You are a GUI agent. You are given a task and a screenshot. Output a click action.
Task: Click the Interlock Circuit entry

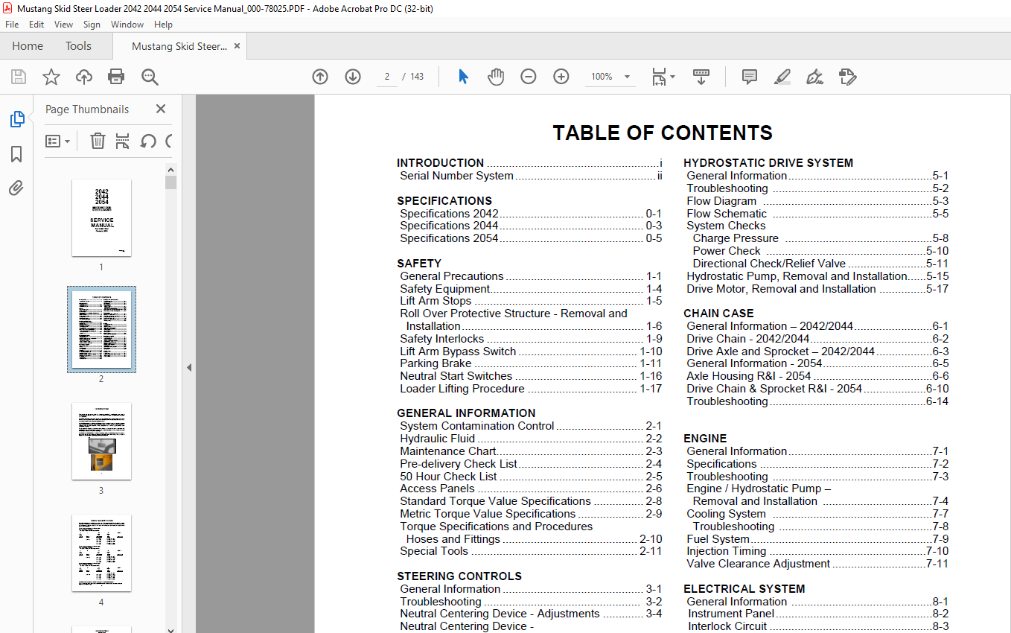tap(818, 626)
